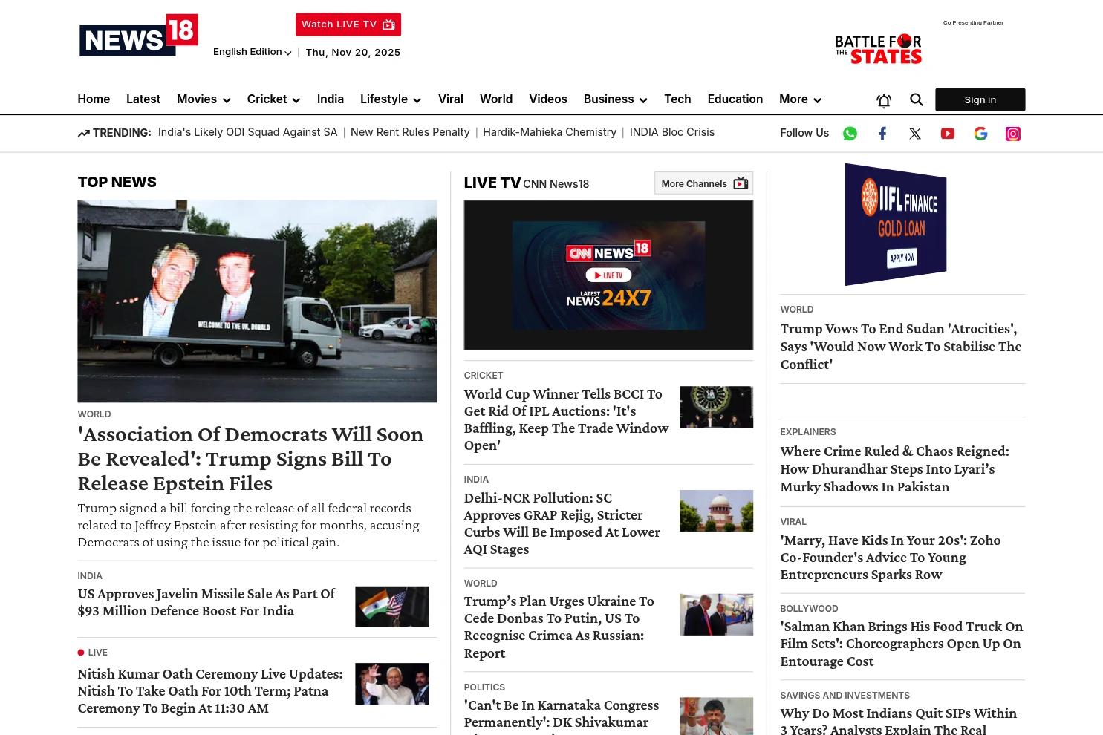The image size is (1103, 735).
Task: Open the Trump Sudan atrocities headline
Action: pos(900,346)
